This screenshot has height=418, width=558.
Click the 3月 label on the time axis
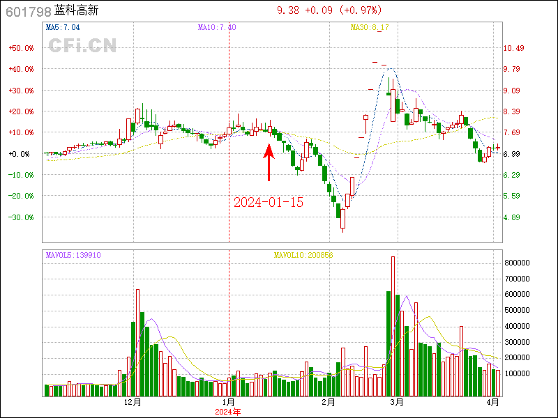(x=397, y=402)
